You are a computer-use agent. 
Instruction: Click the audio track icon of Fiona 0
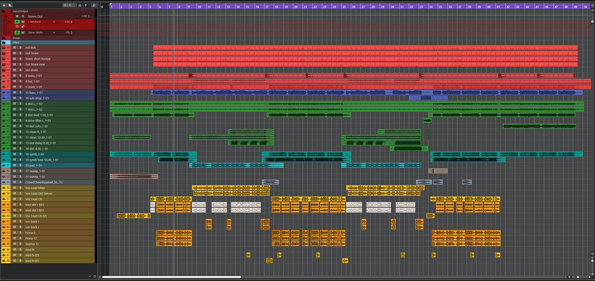(3, 232)
